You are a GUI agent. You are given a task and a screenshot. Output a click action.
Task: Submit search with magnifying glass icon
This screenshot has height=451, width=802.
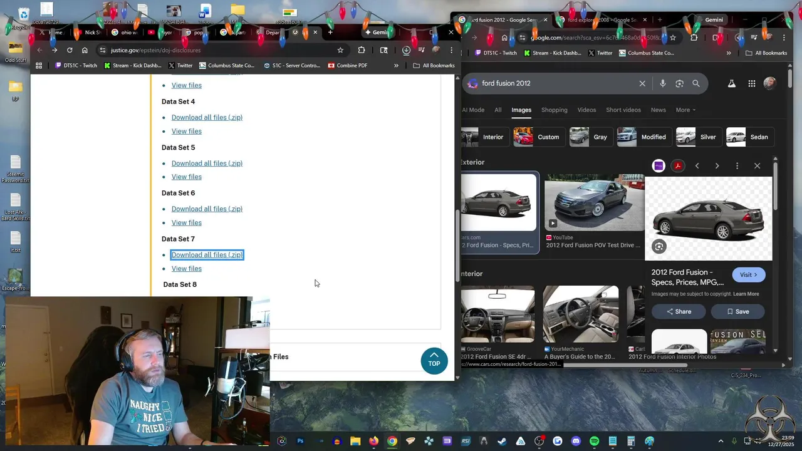pyautogui.click(x=696, y=83)
